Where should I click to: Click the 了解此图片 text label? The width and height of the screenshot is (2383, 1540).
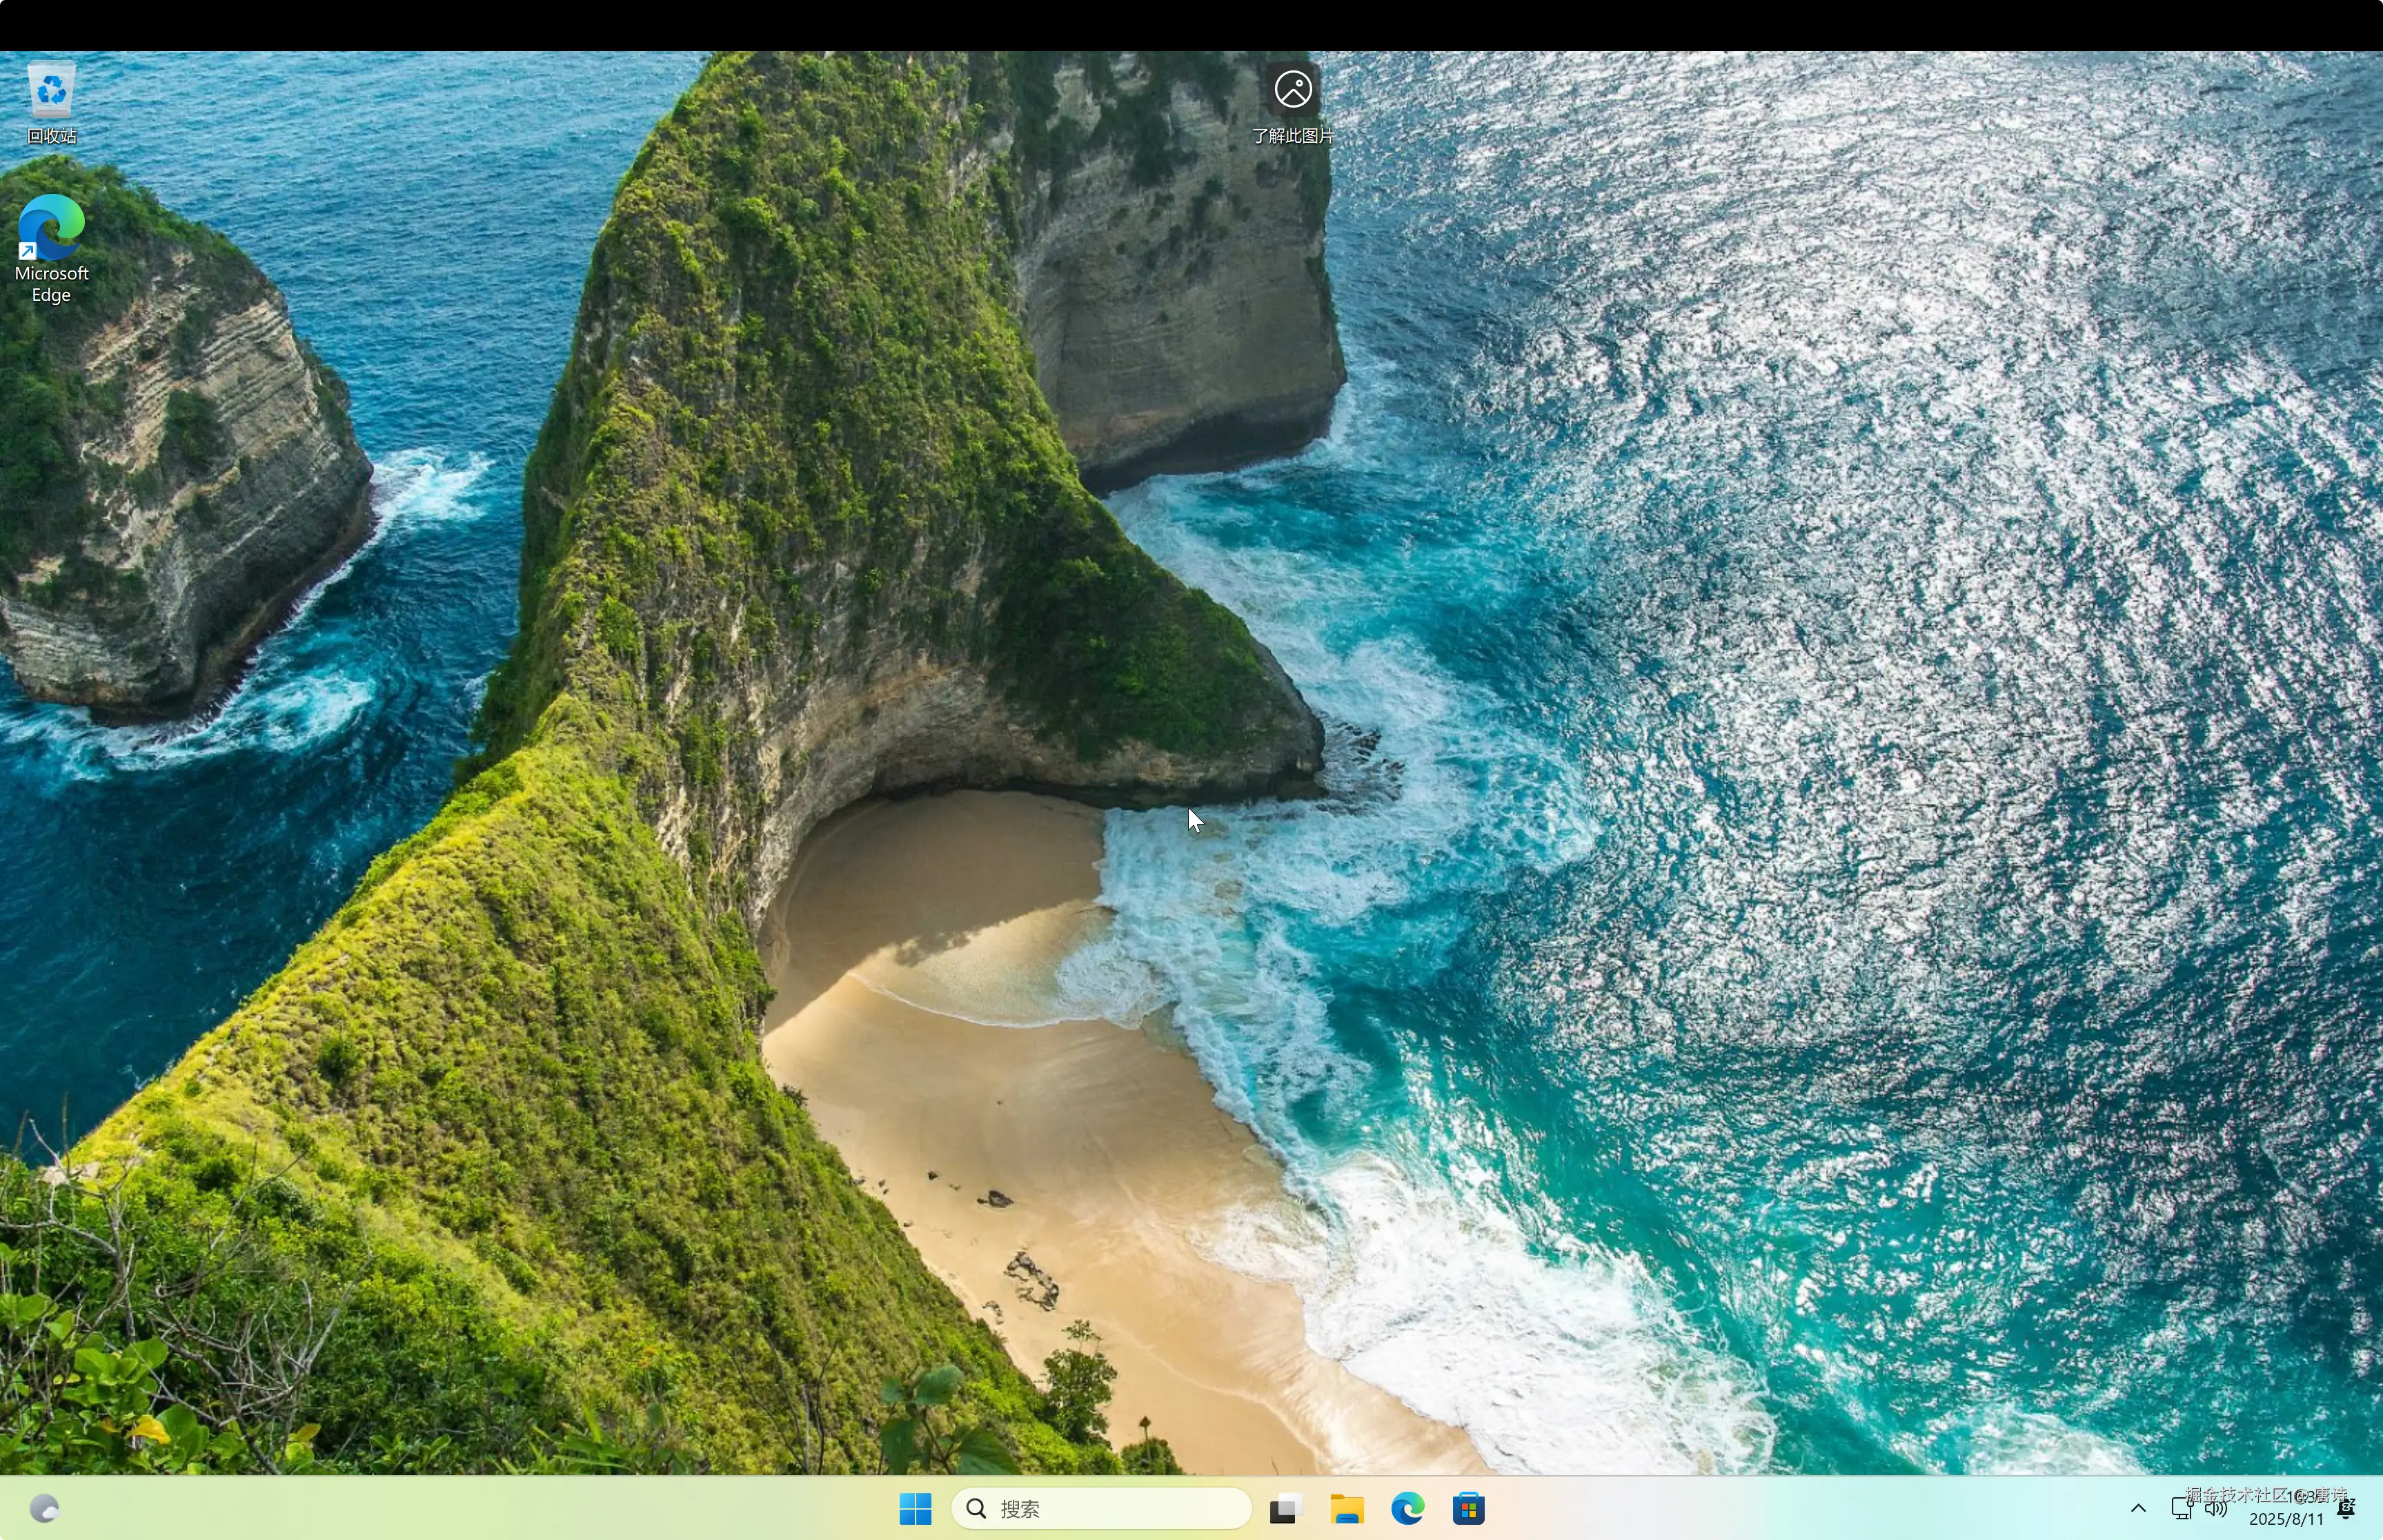coord(1292,136)
